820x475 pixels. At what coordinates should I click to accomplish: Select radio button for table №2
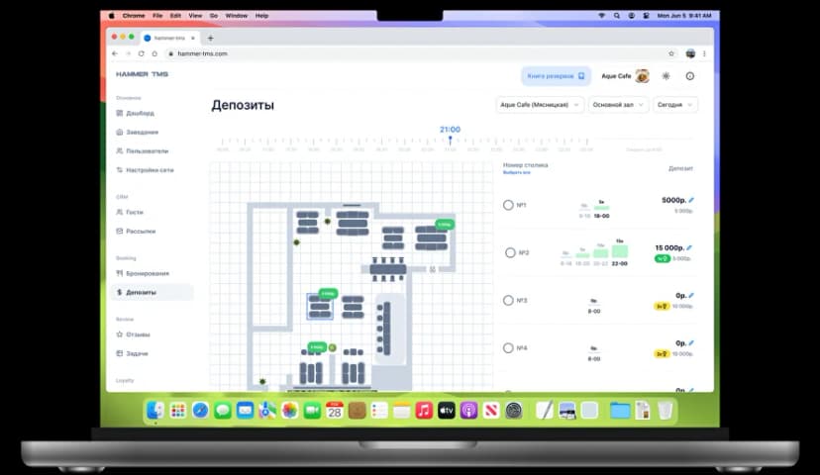coord(510,252)
